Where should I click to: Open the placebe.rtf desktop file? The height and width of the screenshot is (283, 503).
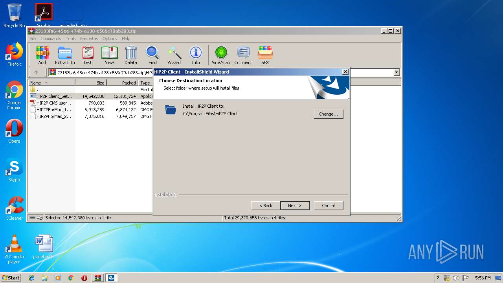[x=43, y=247]
